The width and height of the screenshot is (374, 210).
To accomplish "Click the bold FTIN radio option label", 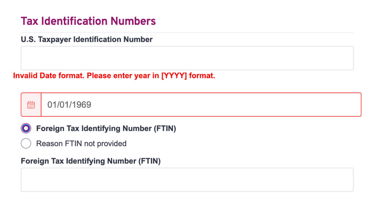I will 106,129.
